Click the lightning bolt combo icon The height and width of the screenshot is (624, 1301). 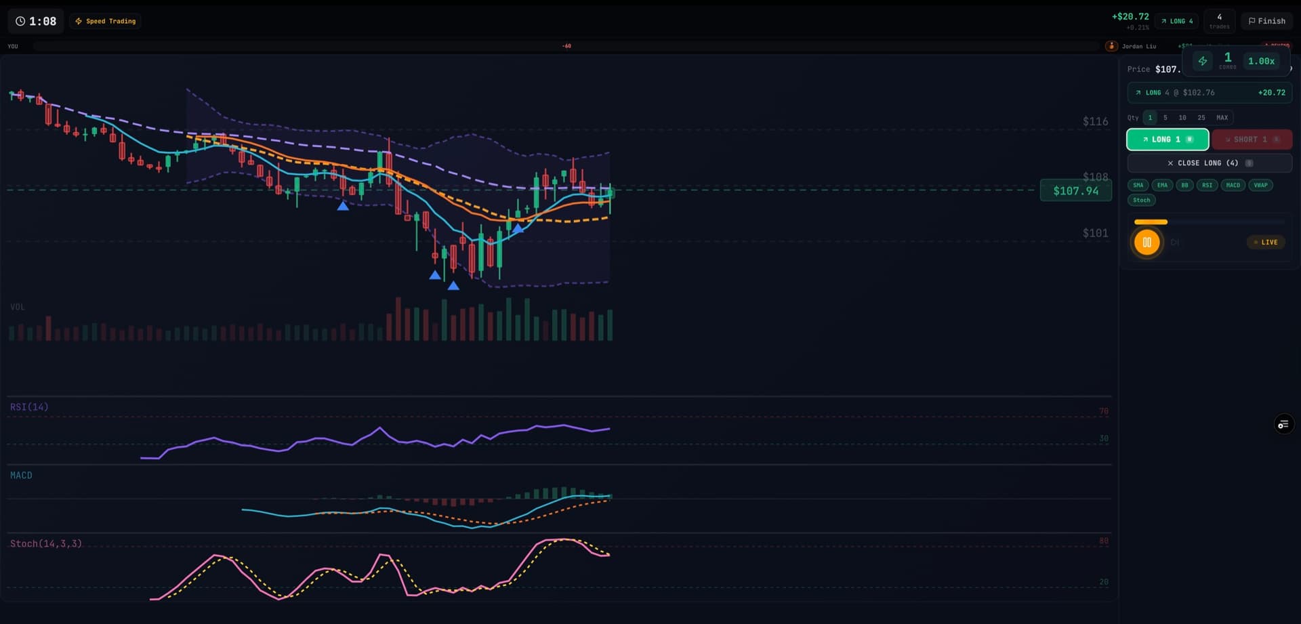click(x=1202, y=61)
